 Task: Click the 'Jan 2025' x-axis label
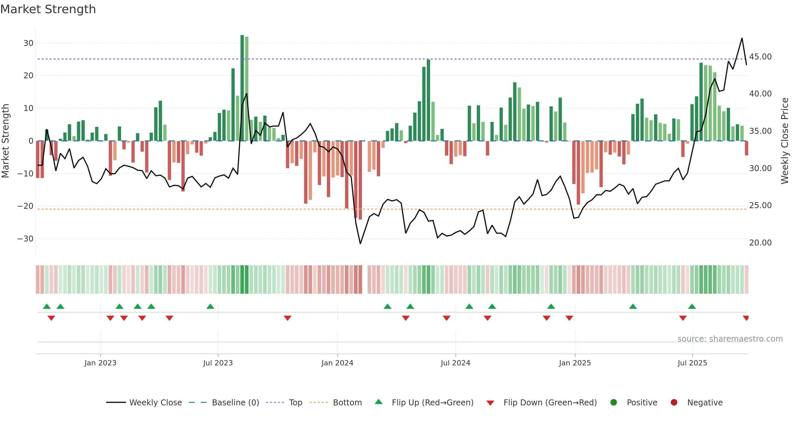tap(575, 363)
